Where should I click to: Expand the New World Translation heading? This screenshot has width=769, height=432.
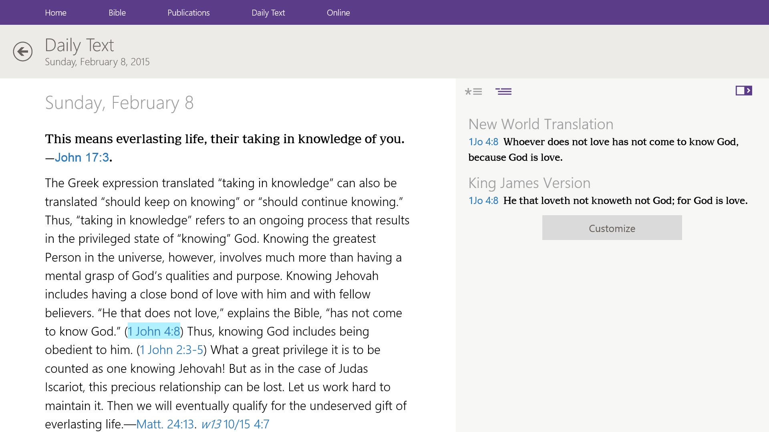pyautogui.click(x=540, y=124)
